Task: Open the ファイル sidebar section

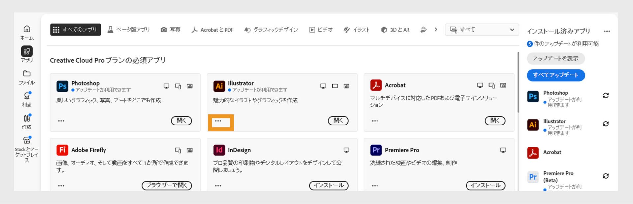Action: [x=27, y=78]
